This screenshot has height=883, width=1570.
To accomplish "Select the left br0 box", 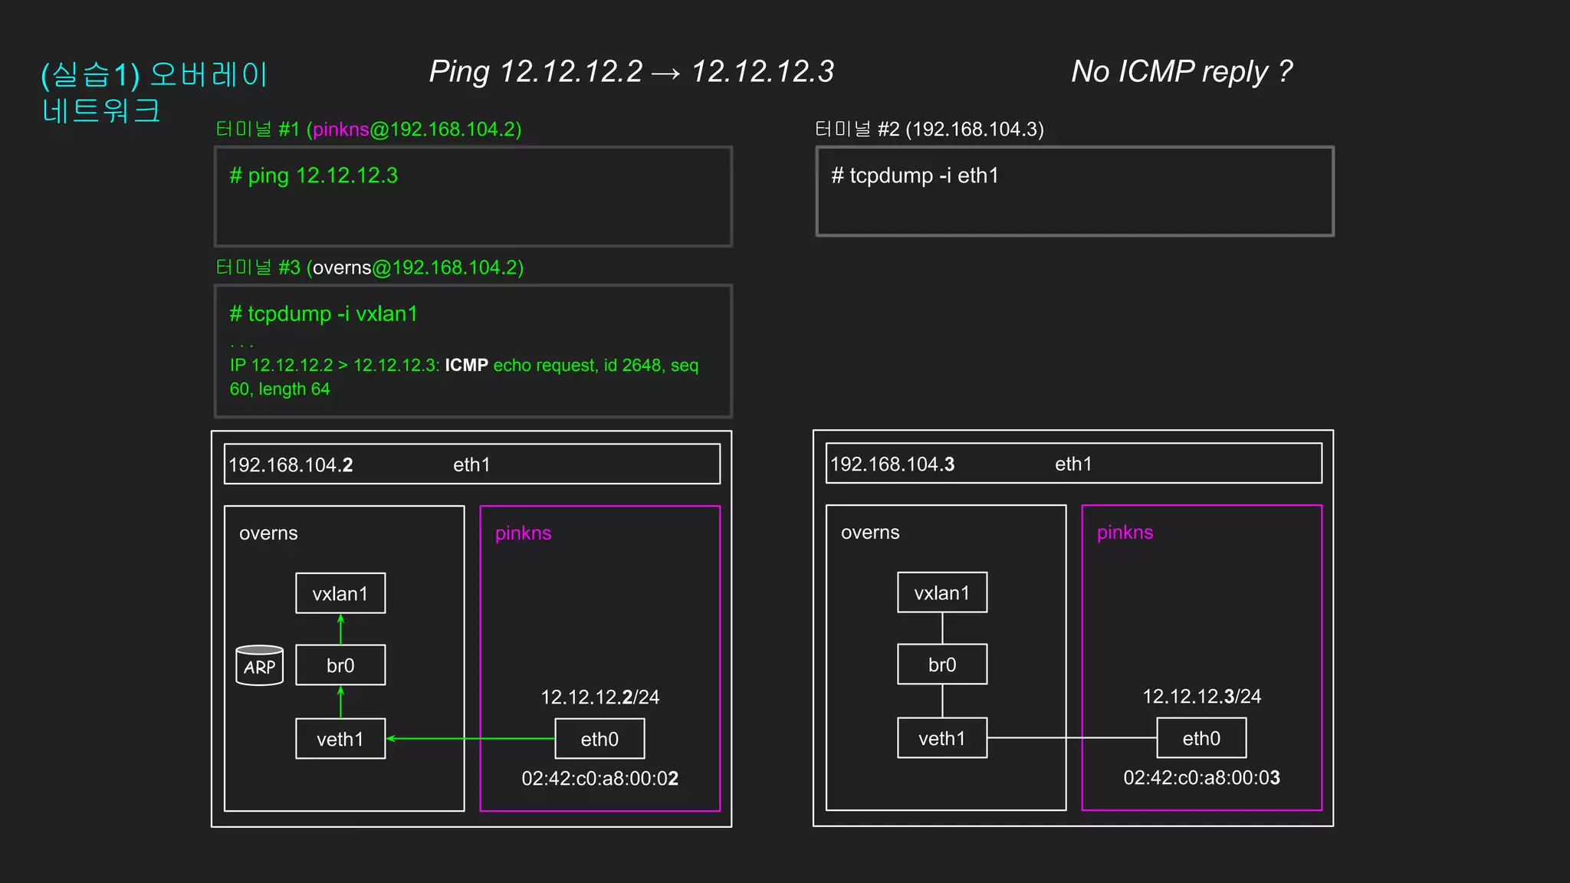I will point(340,665).
